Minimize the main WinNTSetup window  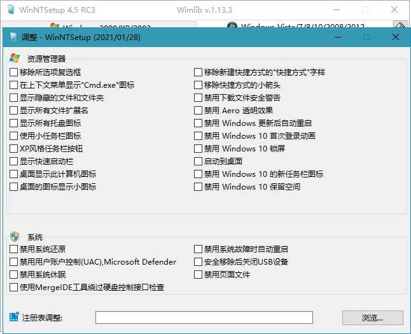pos(337,10)
